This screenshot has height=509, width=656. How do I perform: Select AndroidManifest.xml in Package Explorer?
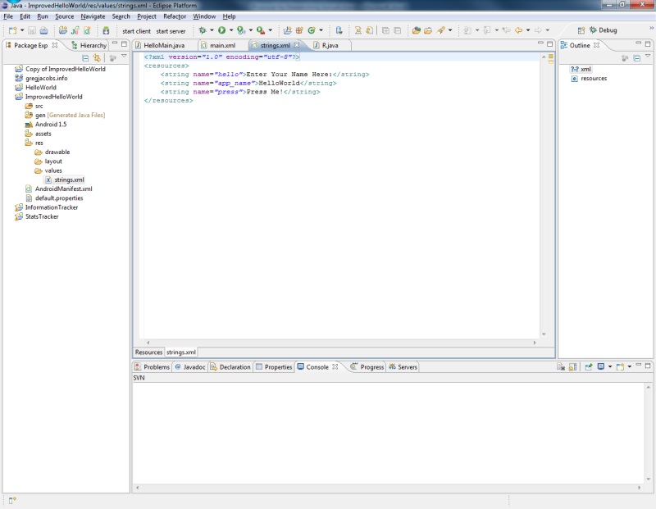[x=63, y=189]
